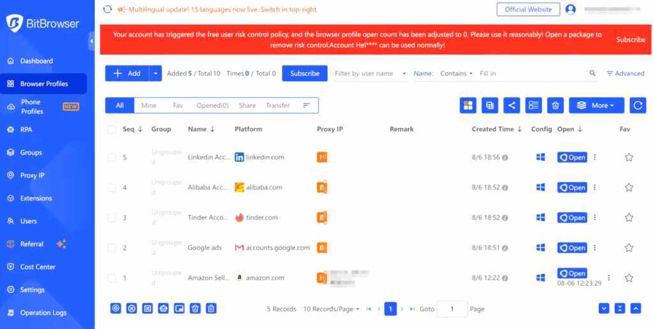
Task: Open the linkedin.com profile browser
Action: pos(572,157)
